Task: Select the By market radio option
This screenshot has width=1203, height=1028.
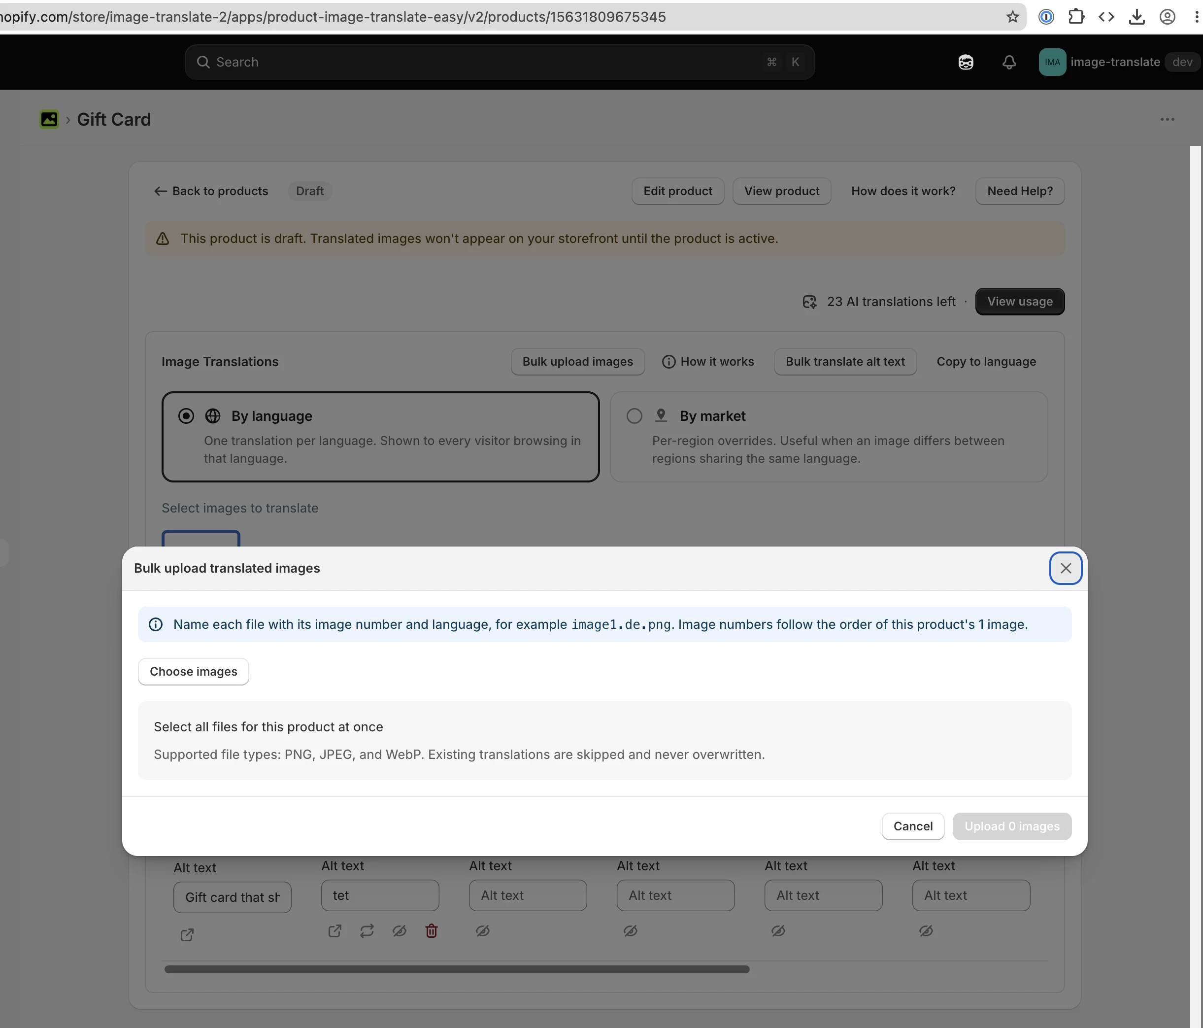Action: (x=634, y=416)
